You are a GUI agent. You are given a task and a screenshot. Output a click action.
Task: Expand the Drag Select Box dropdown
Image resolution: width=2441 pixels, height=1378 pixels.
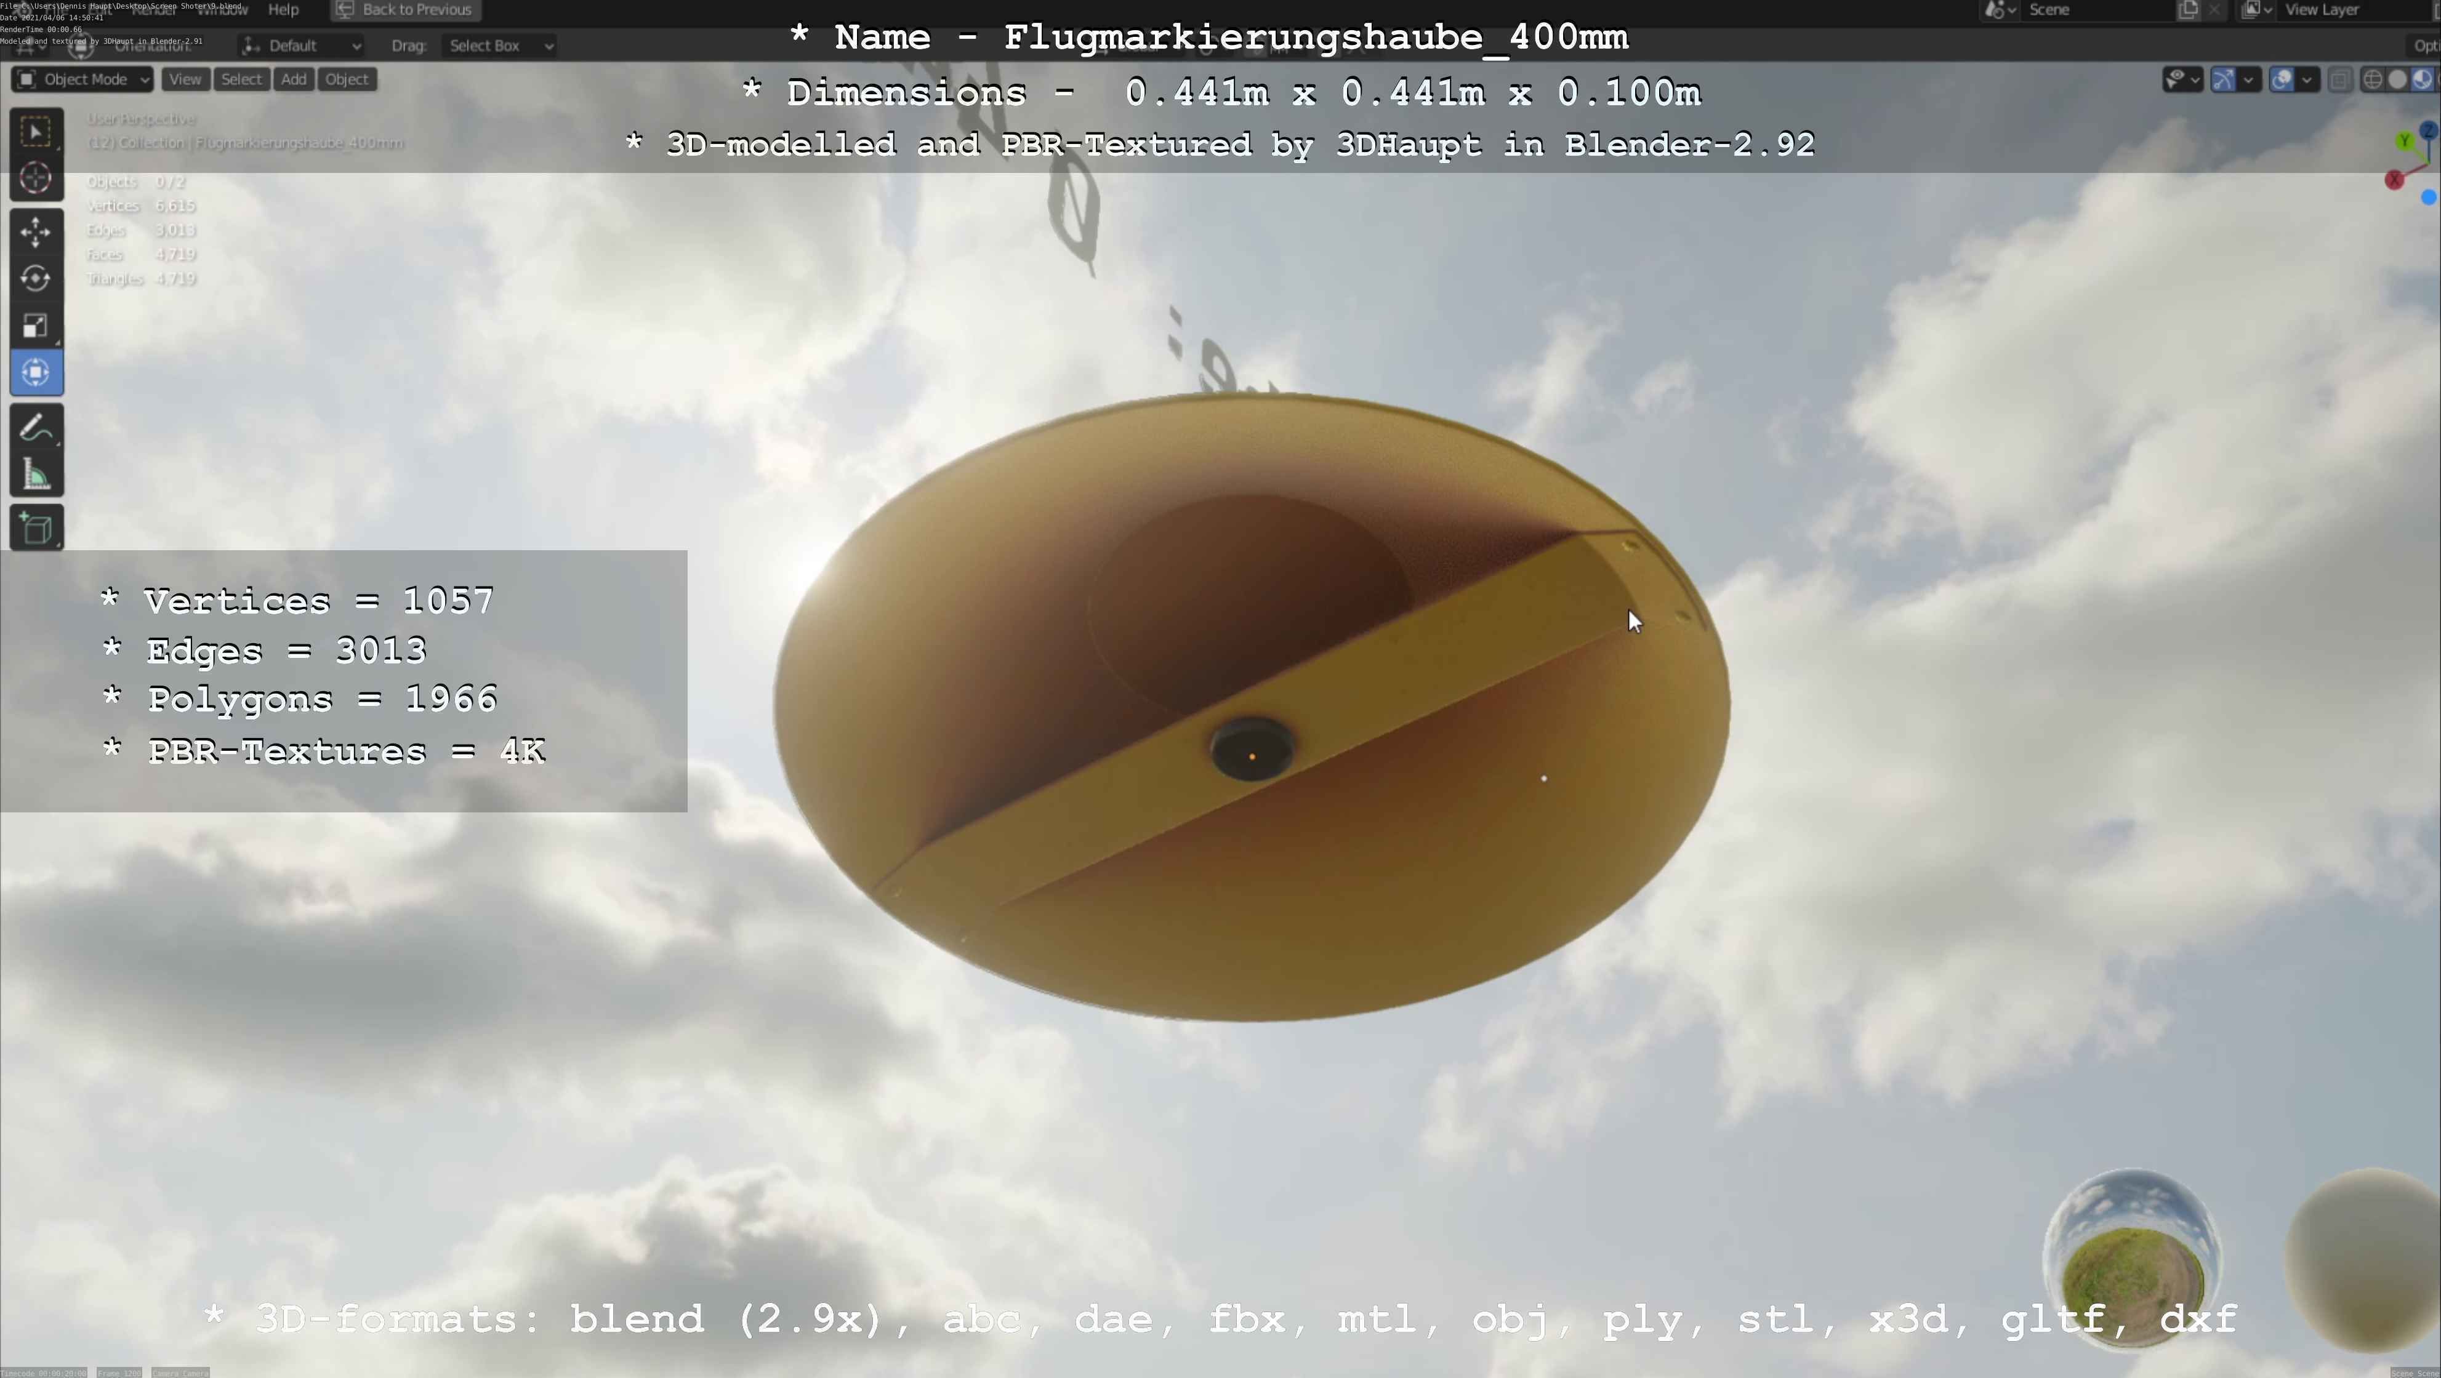[499, 46]
